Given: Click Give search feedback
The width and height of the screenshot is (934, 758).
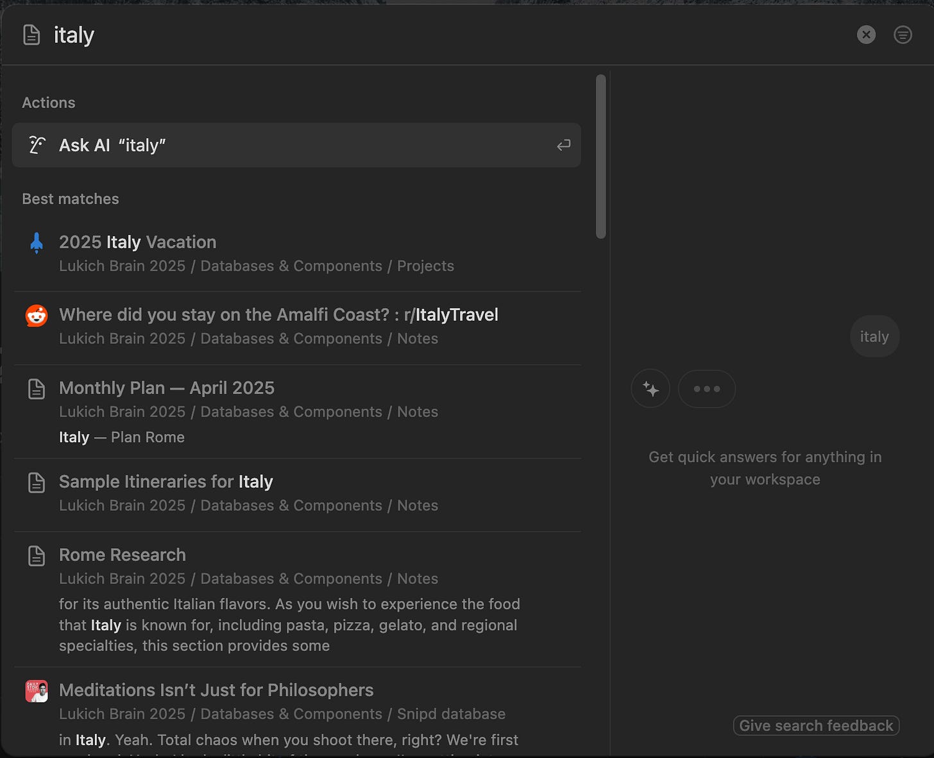Looking at the screenshot, I should [816, 726].
